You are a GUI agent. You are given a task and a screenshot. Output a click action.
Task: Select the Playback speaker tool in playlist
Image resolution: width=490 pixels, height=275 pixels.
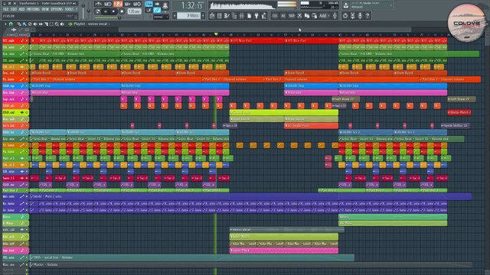click(62, 24)
